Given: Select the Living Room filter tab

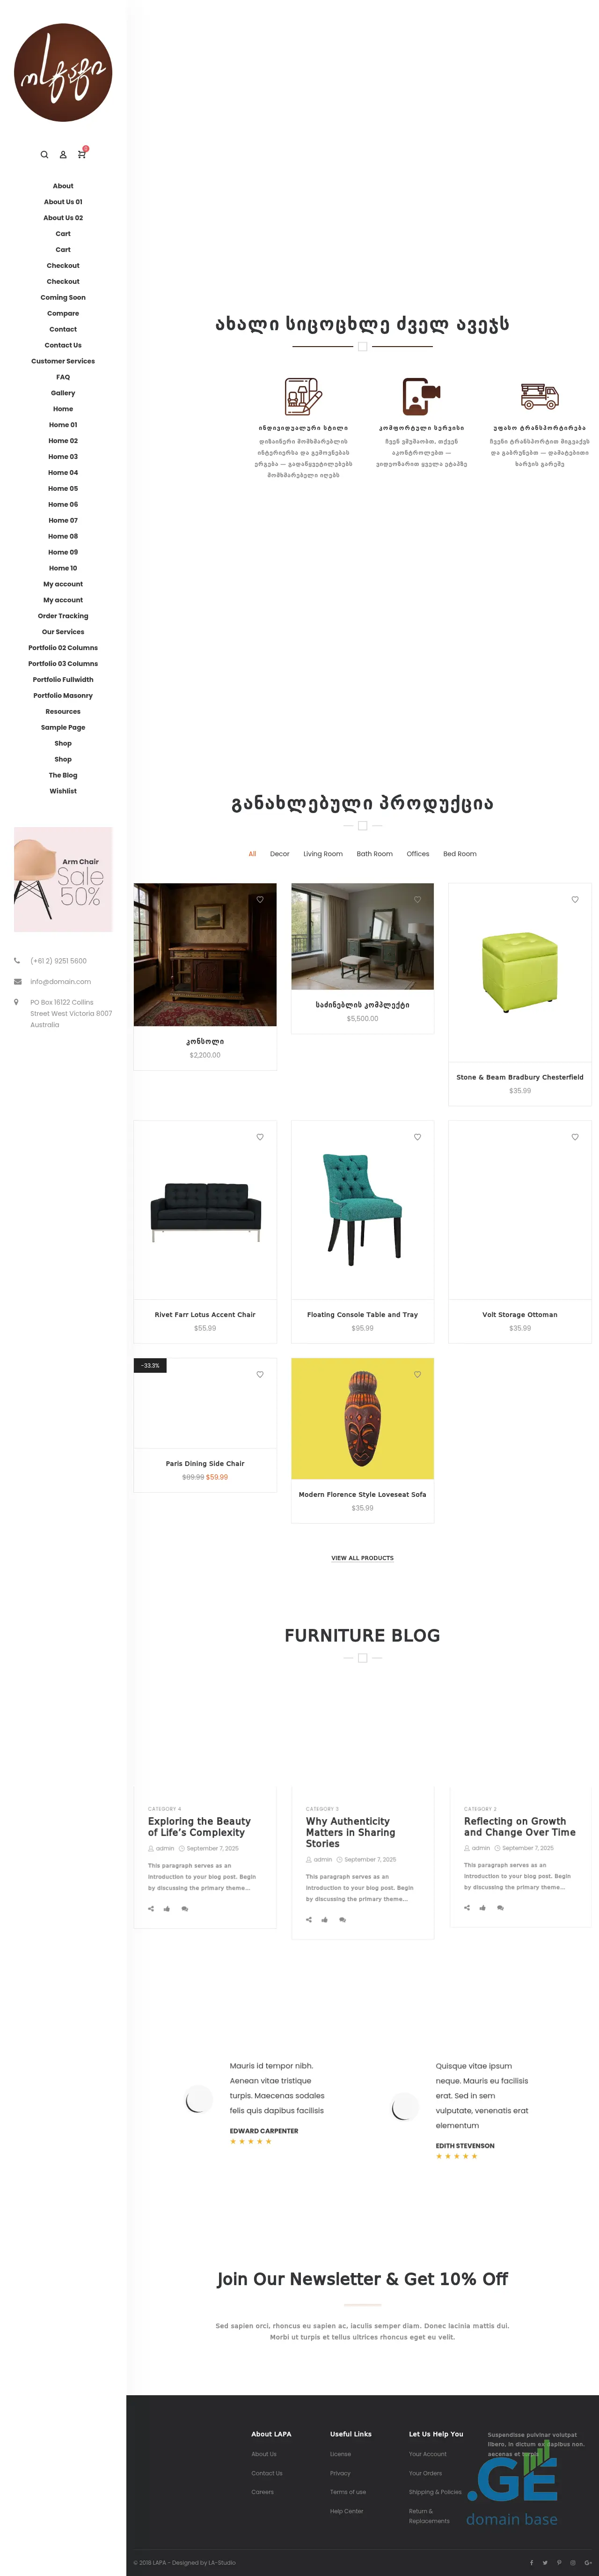Looking at the screenshot, I should (322, 854).
